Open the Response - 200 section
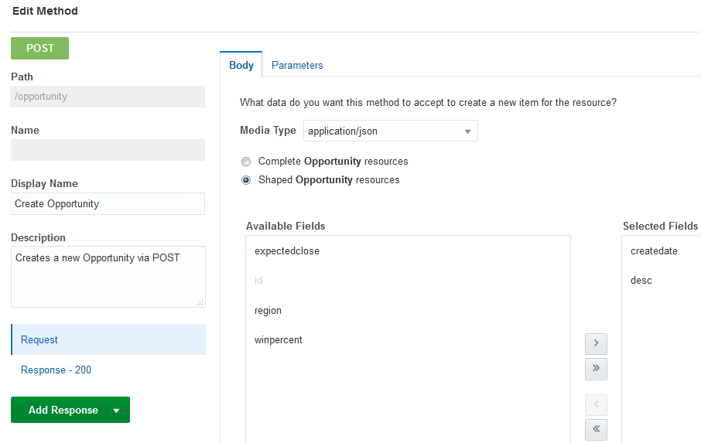The width and height of the screenshot is (701, 443). pyautogui.click(x=56, y=370)
